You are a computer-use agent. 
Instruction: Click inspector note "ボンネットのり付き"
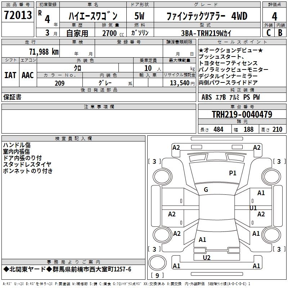pos(28,171)
